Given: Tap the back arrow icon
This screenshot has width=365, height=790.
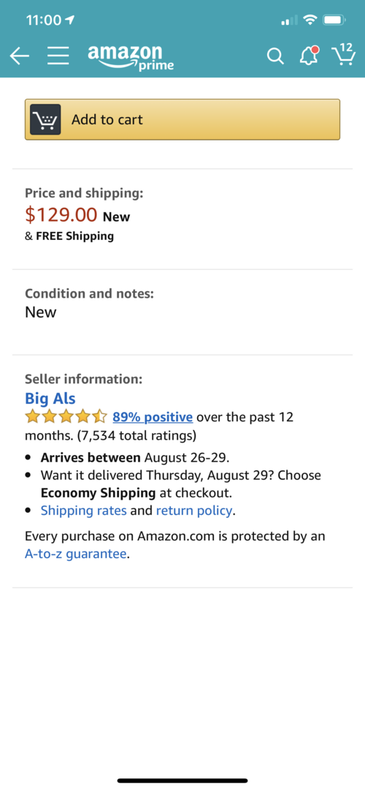Looking at the screenshot, I should point(19,56).
